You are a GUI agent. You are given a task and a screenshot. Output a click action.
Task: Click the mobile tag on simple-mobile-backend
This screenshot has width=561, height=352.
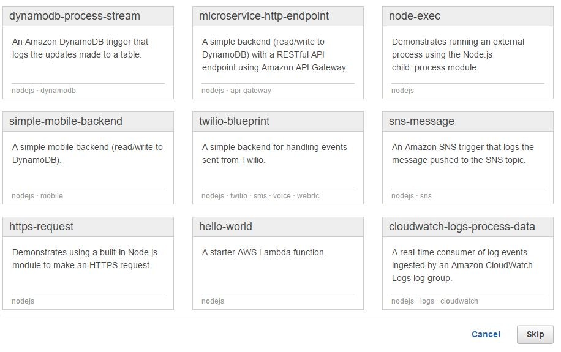(51, 196)
